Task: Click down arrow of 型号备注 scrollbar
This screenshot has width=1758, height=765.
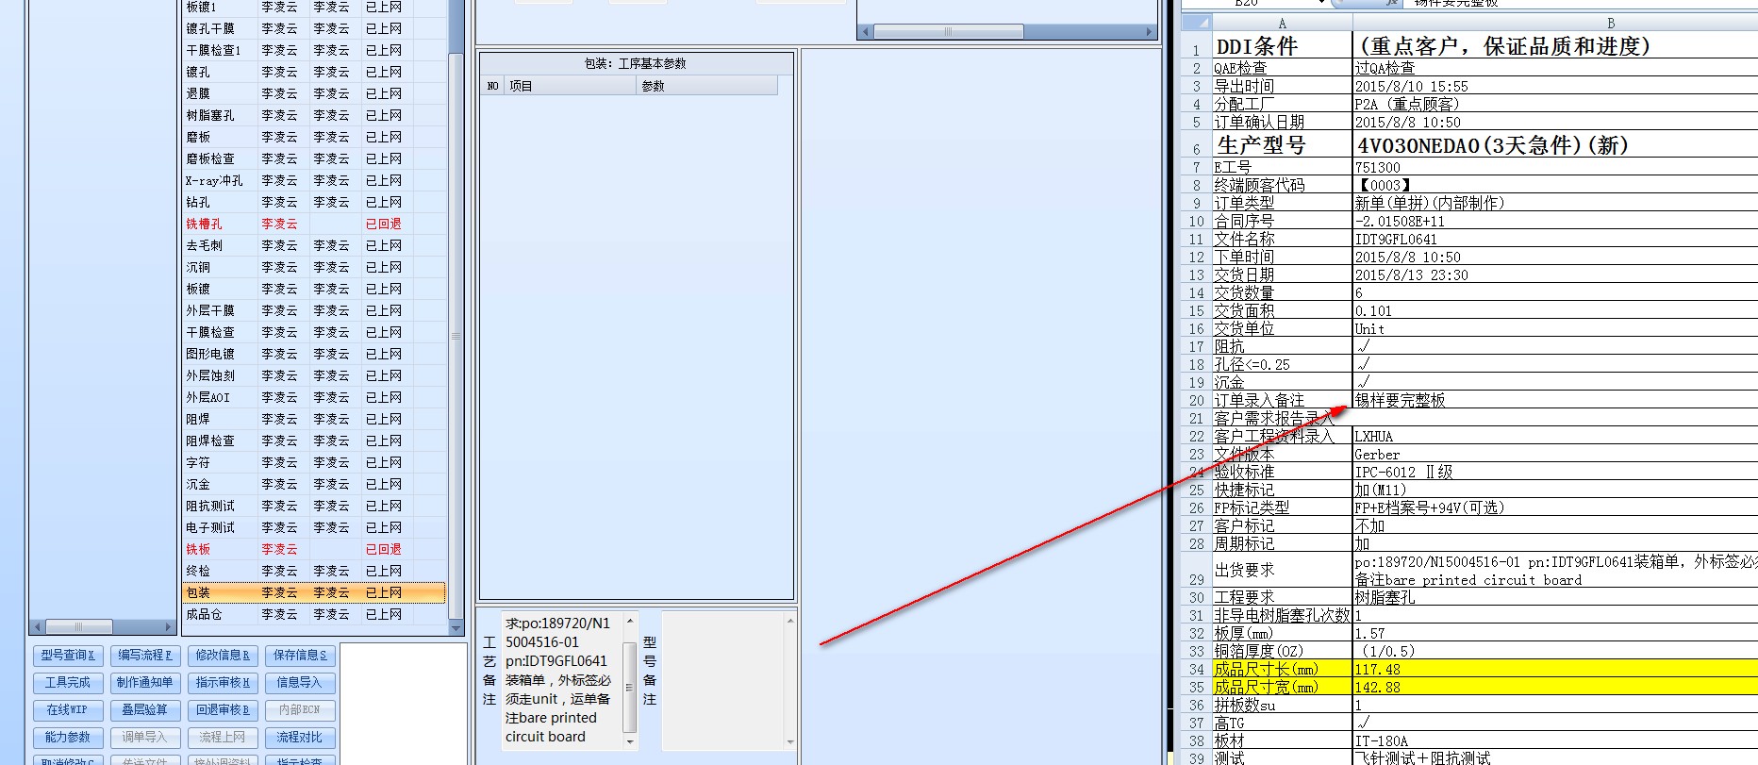Action: coord(790,741)
